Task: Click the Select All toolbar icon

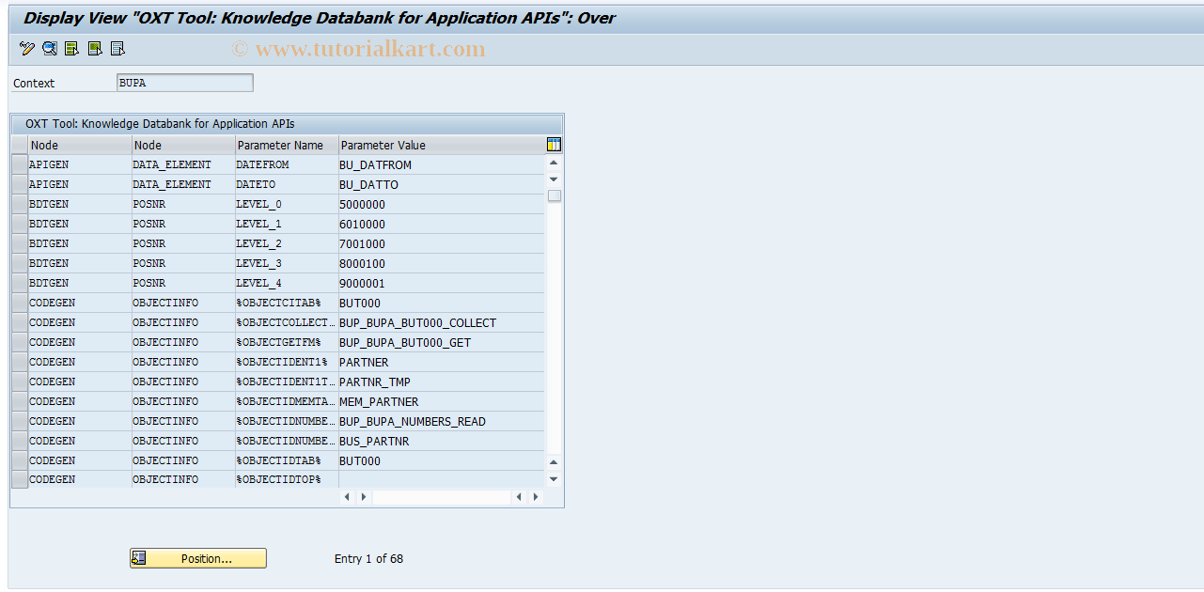Action: [x=72, y=48]
